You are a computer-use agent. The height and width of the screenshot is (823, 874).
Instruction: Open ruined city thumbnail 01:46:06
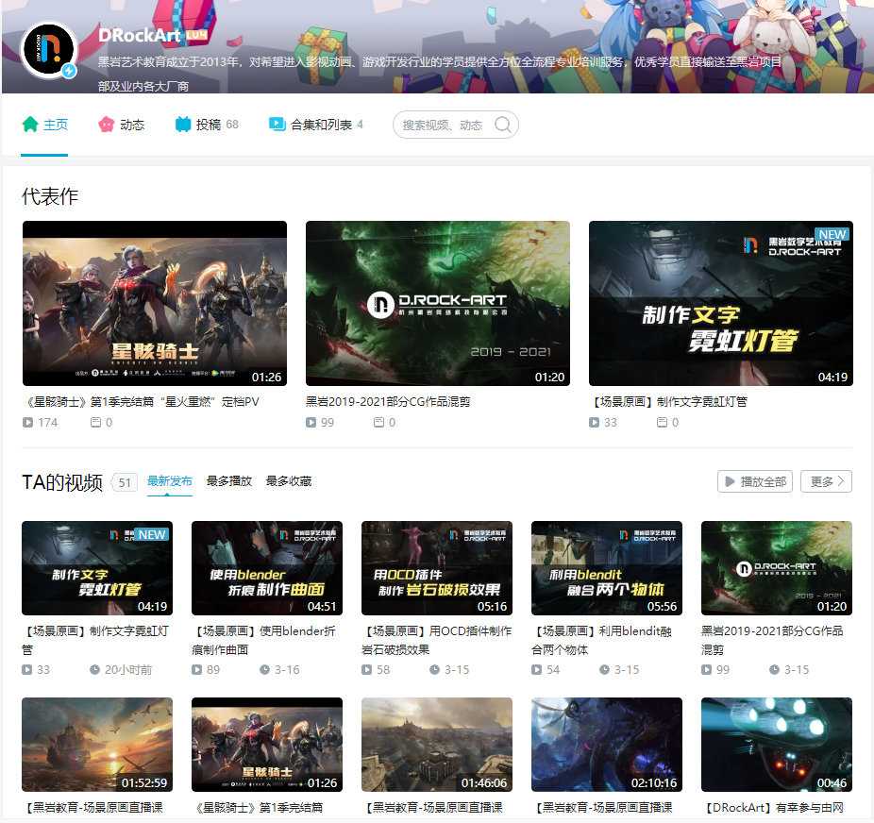[x=437, y=745]
